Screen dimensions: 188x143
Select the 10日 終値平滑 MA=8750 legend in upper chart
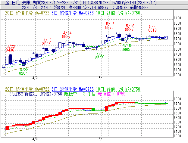pyautogui.click(x=118, y=13)
